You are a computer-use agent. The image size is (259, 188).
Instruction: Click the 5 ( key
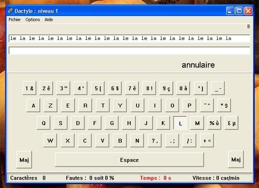click(98, 88)
